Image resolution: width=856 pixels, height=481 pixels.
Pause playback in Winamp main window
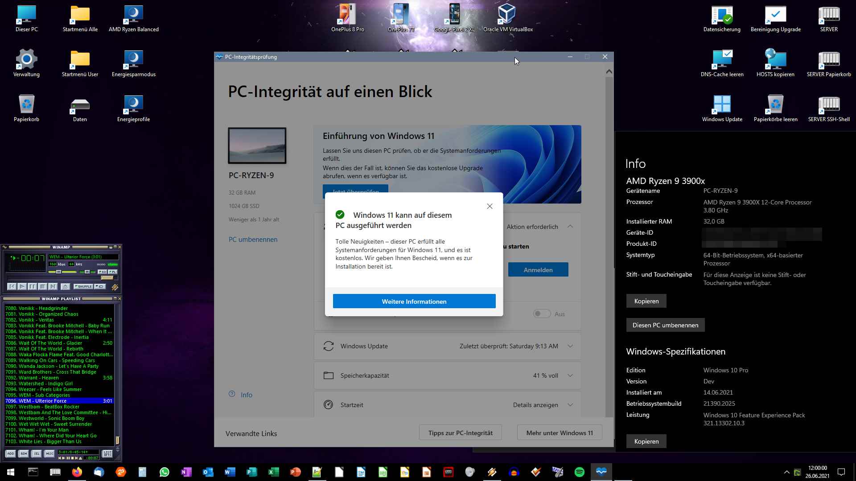point(33,286)
